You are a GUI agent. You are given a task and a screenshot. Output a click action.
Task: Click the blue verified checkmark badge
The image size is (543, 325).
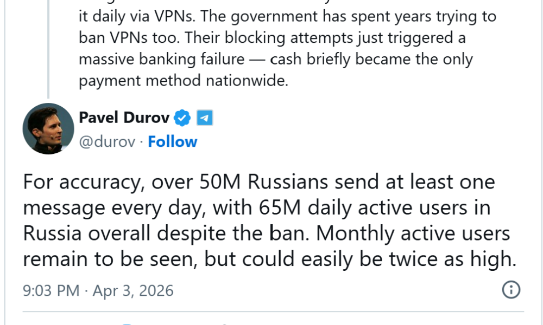[x=182, y=118]
